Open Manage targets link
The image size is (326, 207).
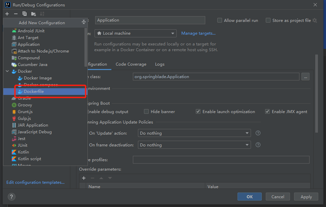(198, 33)
